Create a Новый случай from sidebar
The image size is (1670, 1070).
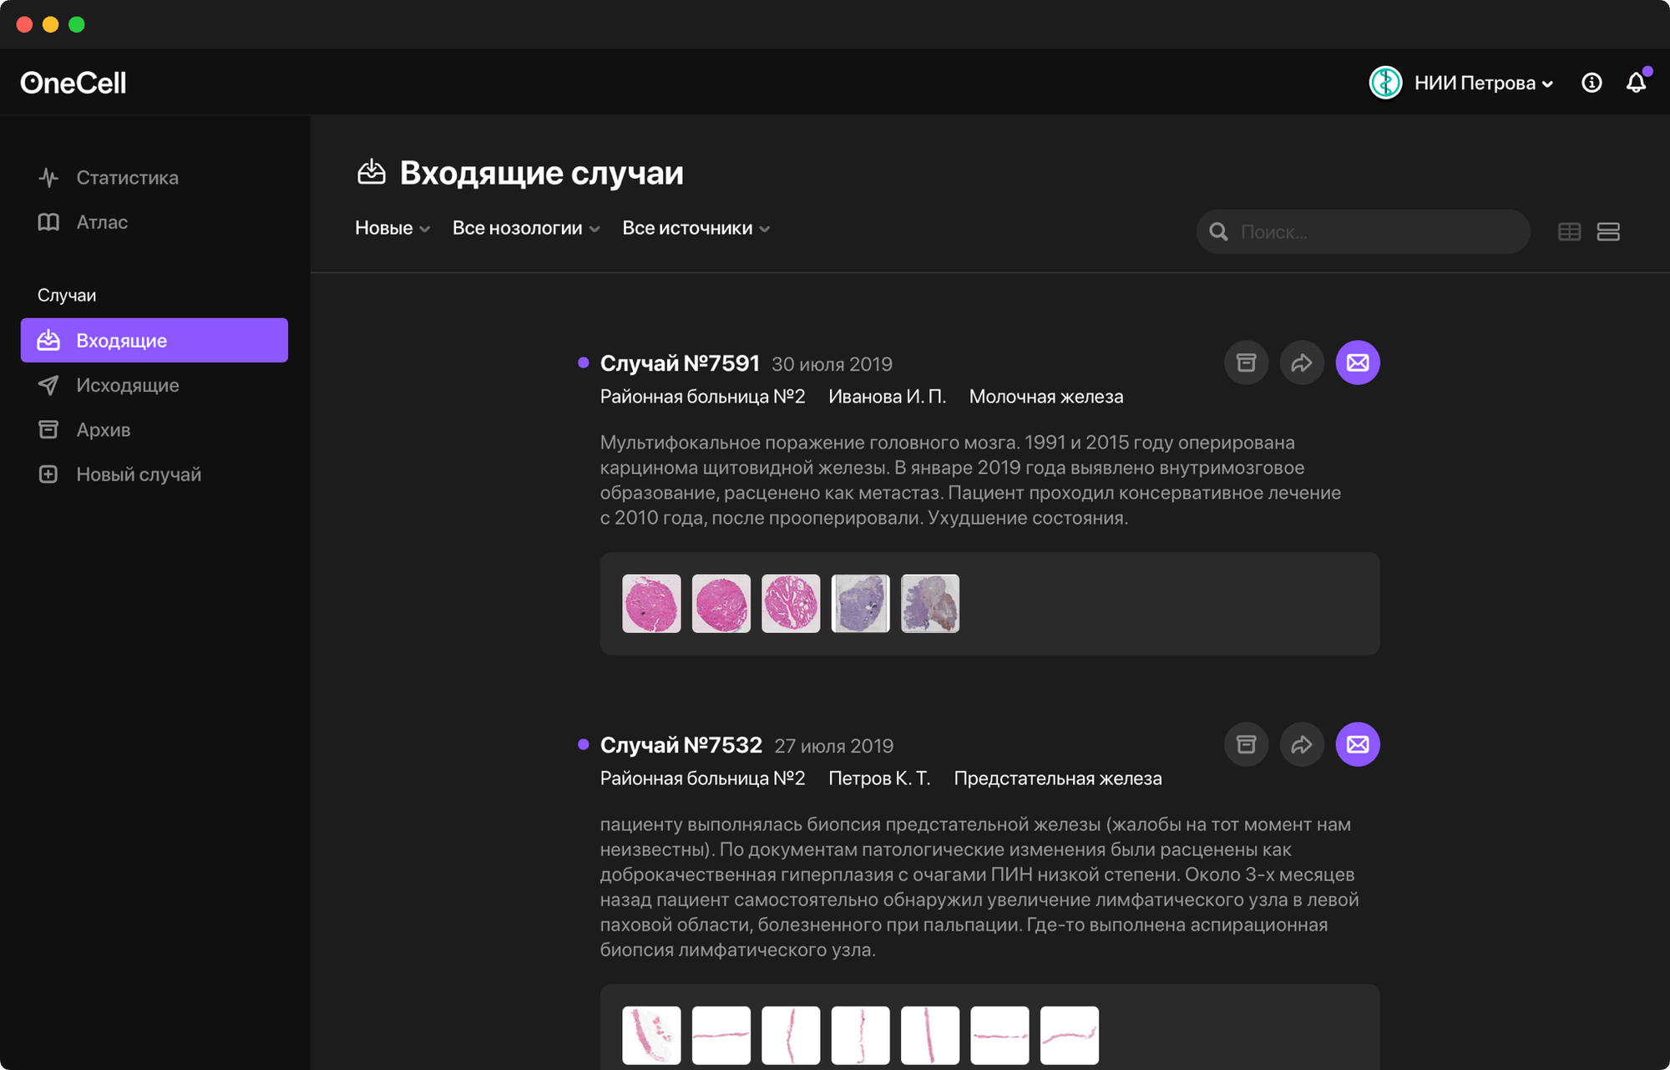138,474
